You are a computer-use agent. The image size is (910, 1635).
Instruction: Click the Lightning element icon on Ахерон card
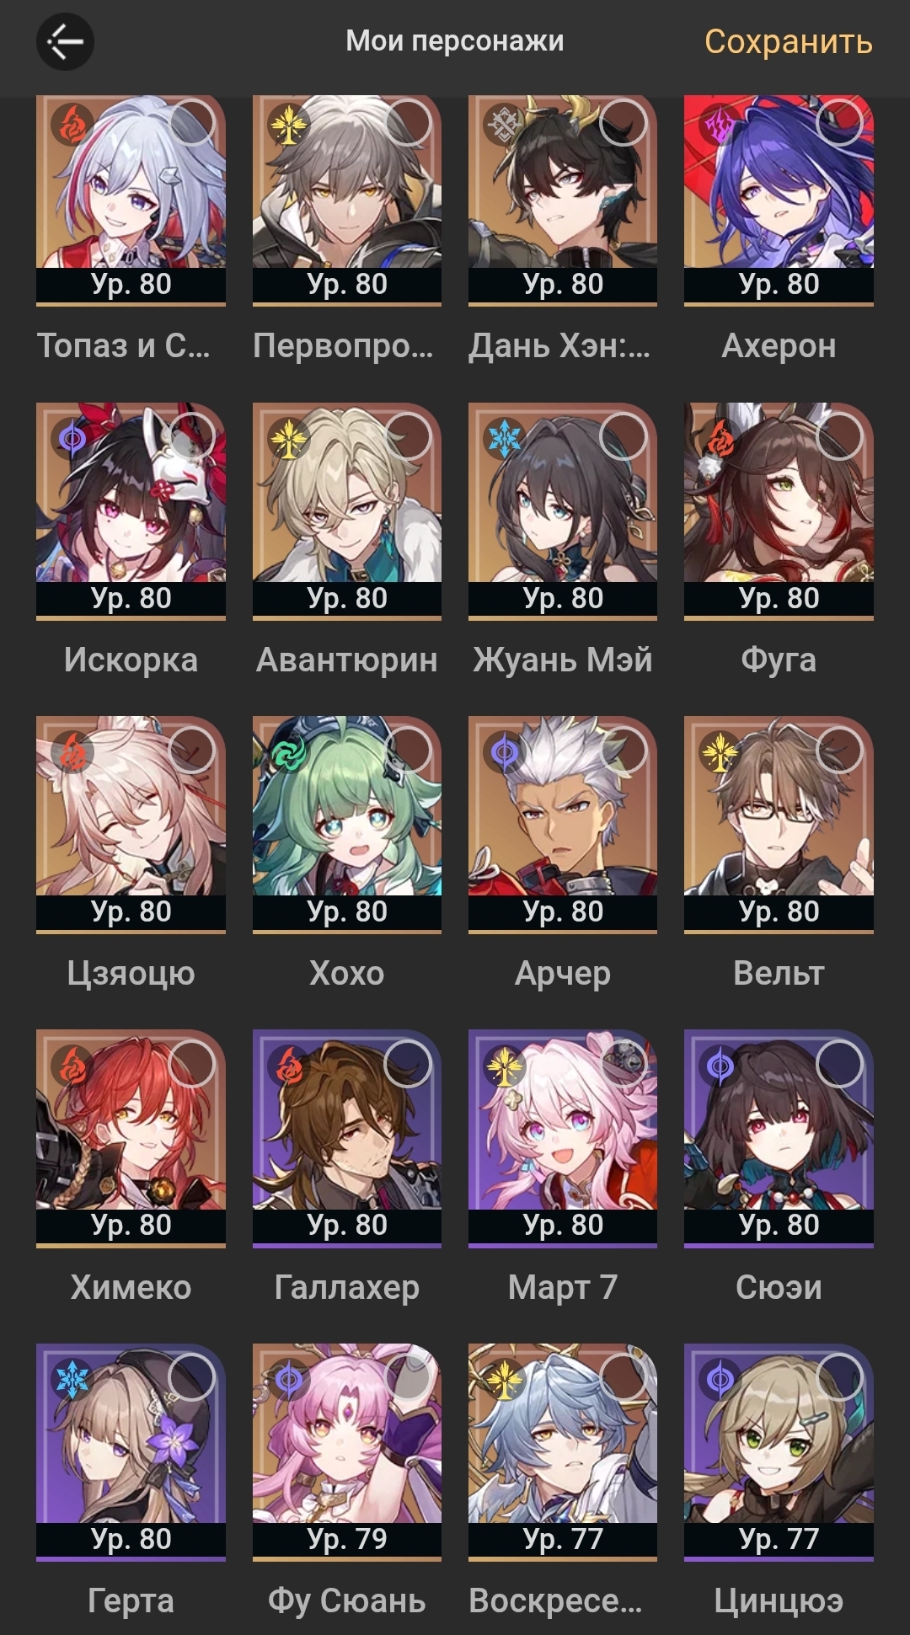pyautogui.click(x=720, y=125)
